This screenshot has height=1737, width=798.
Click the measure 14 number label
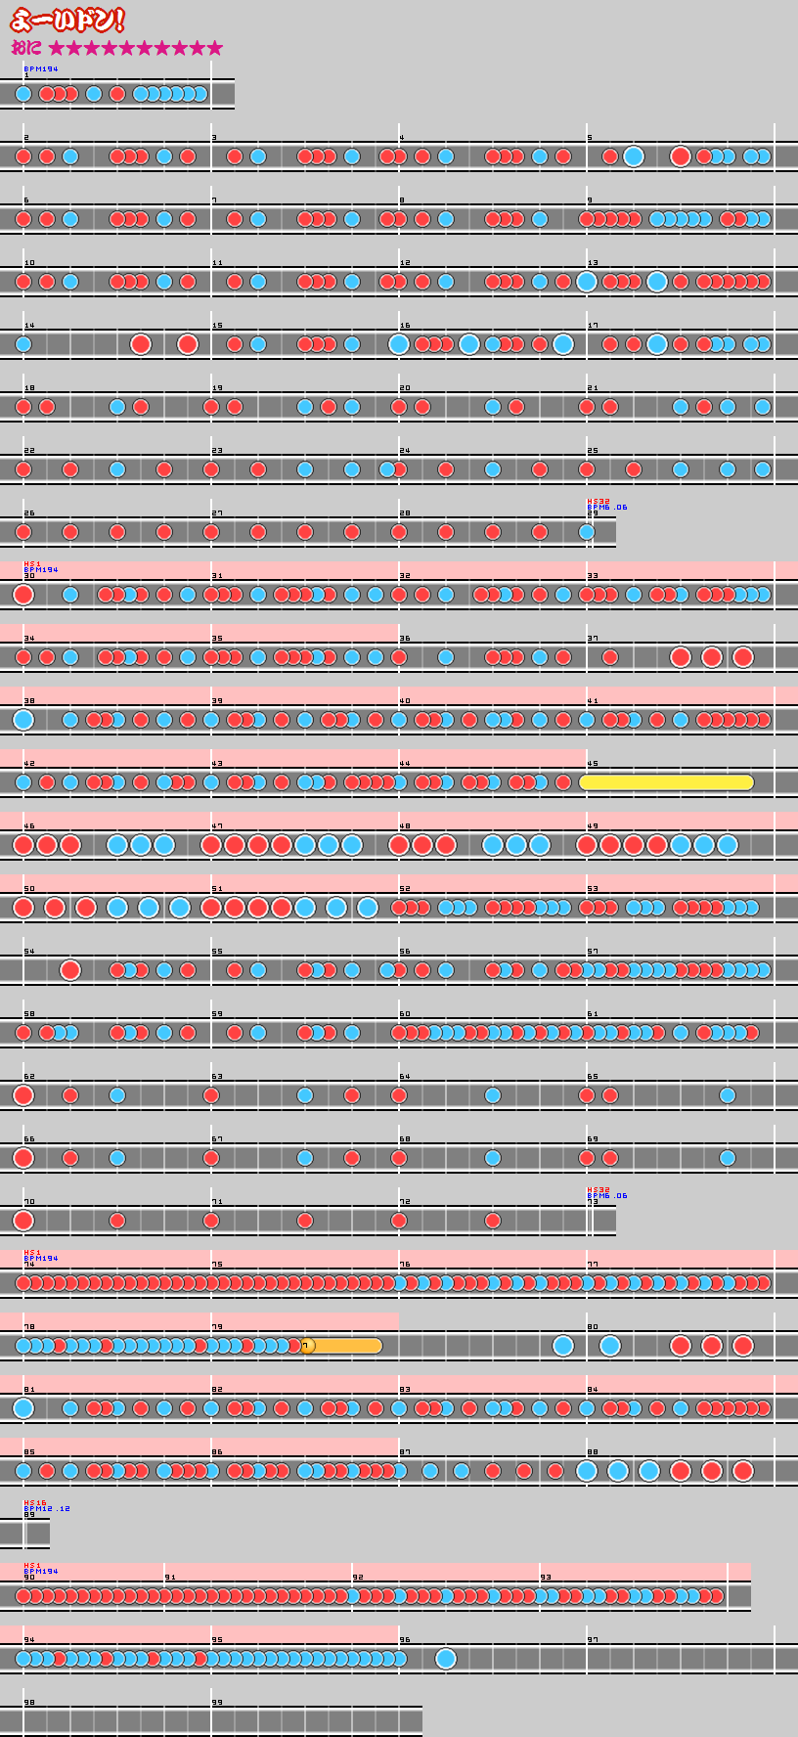29,326
